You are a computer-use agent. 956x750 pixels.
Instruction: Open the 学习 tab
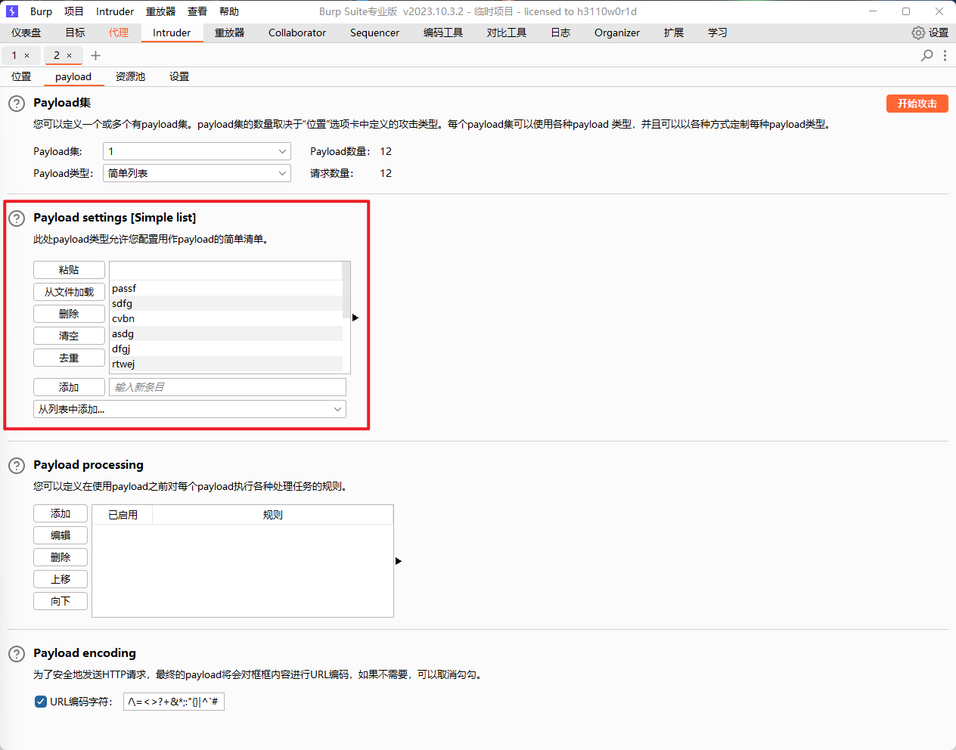718,33
